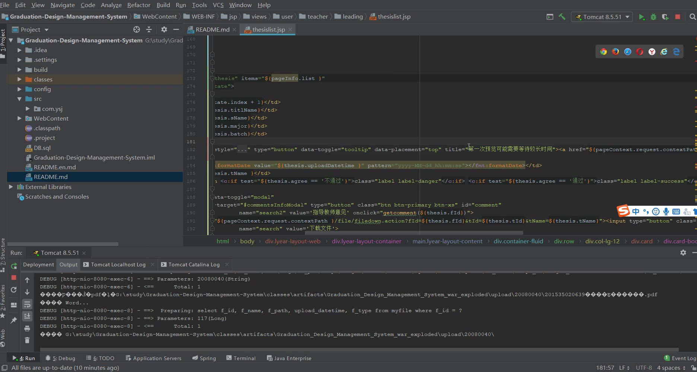
Task: Open Spring tool window
Action: click(204, 358)
